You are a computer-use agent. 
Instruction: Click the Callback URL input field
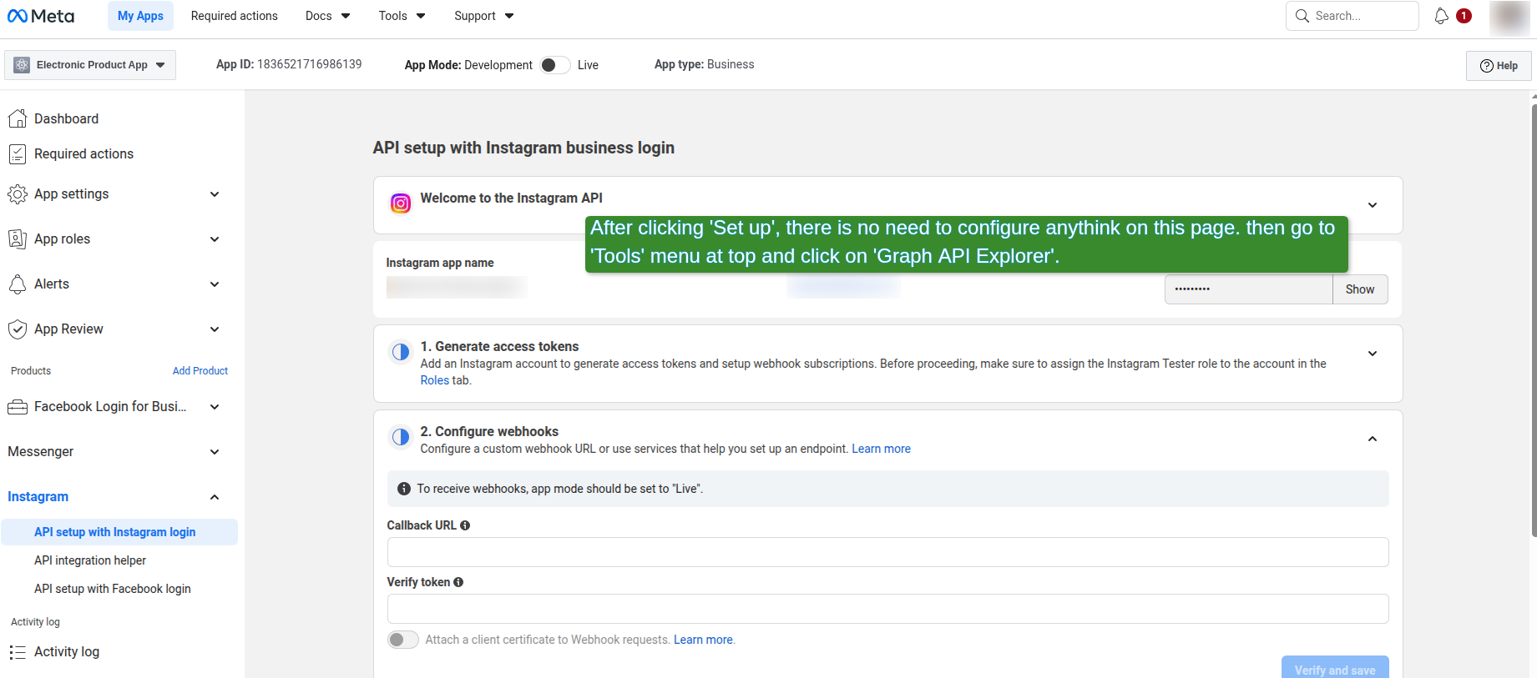click(x=887, y=552)
